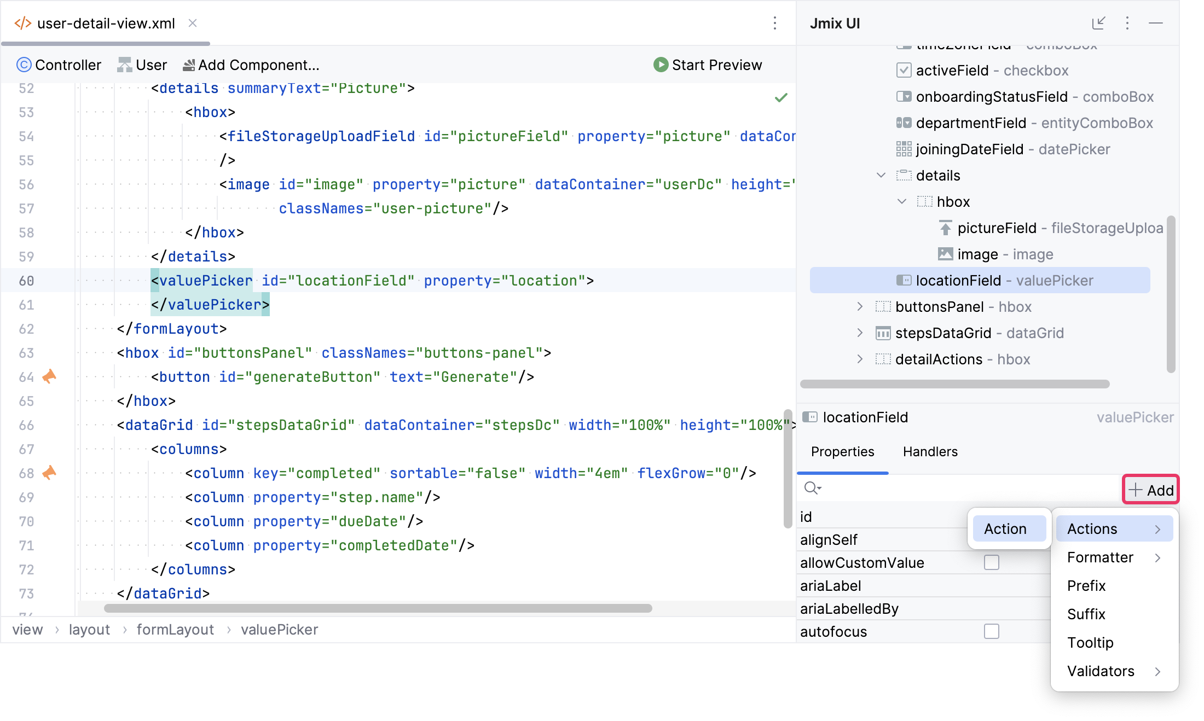
Task: Open Jmix UI panel options menu
Action: (x=1127, y=23)
